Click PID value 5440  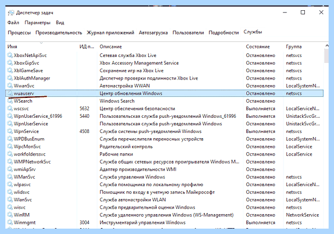pos(85,116)
